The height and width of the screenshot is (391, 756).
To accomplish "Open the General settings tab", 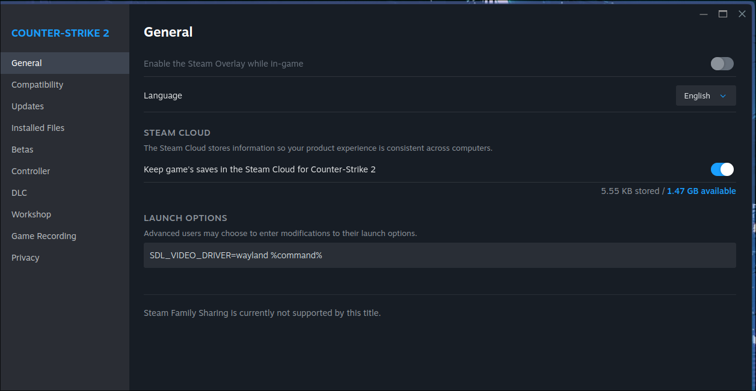I will click(x=64, y=63).
